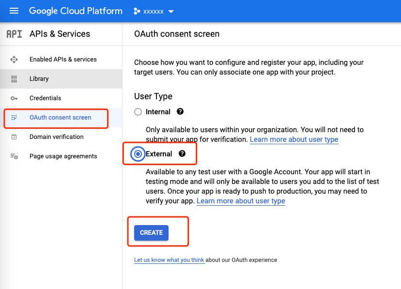Select the External user type radio button
This screenshot has width=401, height=289.
(x=139, y=154)
